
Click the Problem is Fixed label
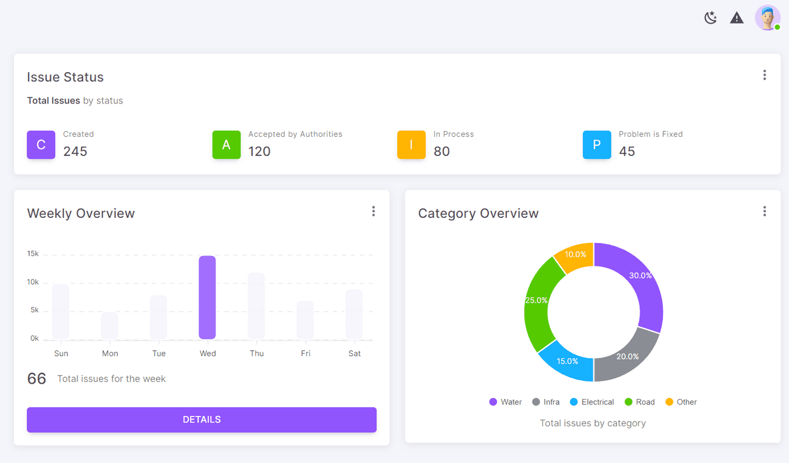point(651,134)
